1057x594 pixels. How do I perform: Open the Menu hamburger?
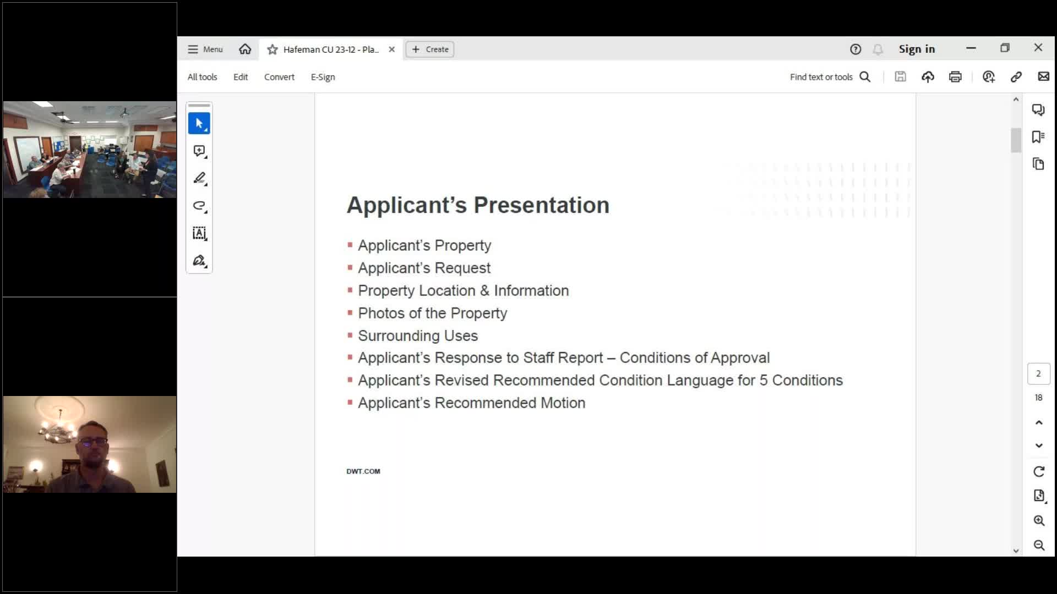205,50
